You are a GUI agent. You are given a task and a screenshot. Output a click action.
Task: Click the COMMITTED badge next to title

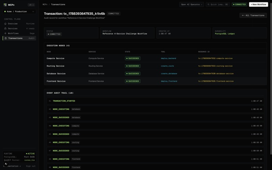tap(114, 13)
